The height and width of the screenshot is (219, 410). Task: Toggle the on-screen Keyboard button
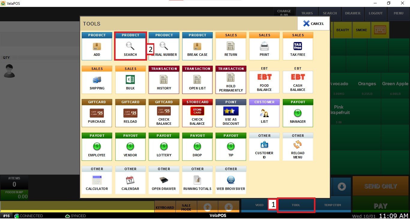[x=165, y=207]
